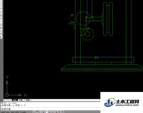This screenshot has width=143, height=113.
Task: Click the '选择对象:' command prompt input
Action: [51, 109]
